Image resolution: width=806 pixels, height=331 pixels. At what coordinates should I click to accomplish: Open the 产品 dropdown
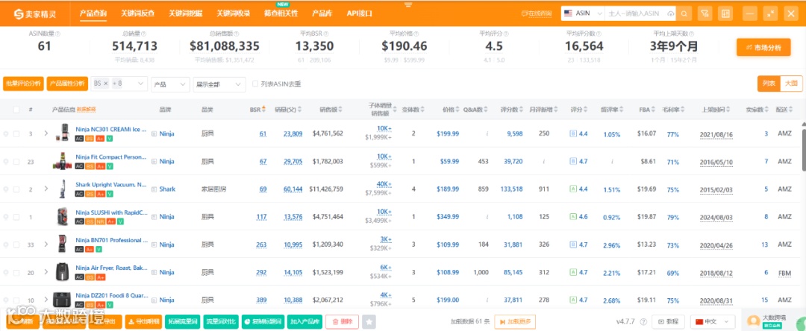170,83
